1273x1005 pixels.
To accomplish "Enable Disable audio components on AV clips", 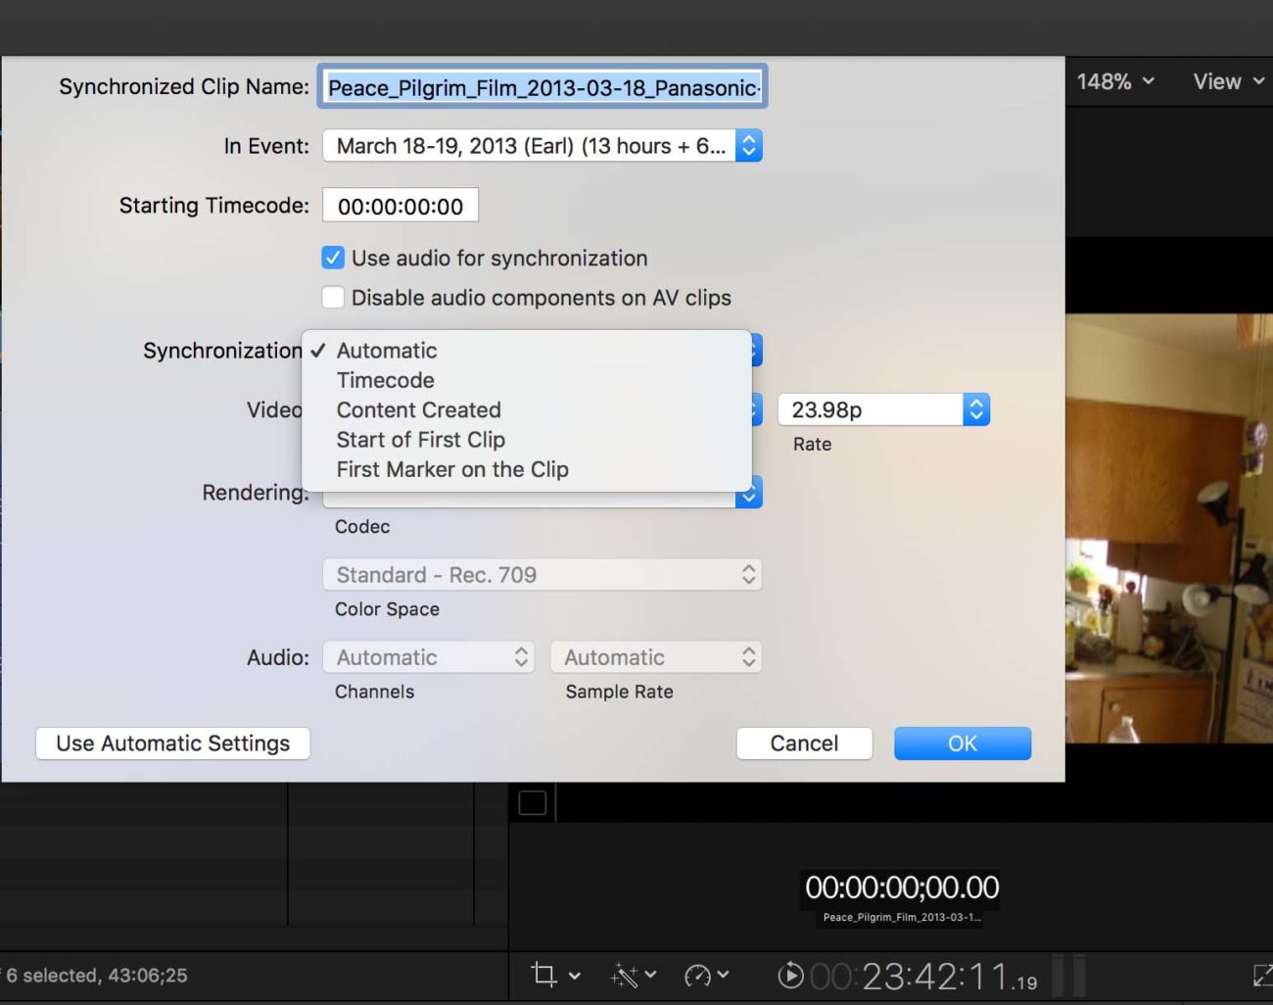I will 333,297.
